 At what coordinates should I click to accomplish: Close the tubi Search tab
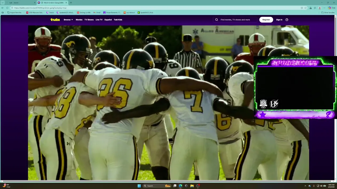pos(34,3)
